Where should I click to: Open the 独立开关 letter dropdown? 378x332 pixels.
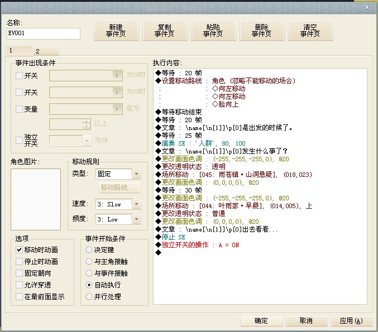(x=87, y=141)
